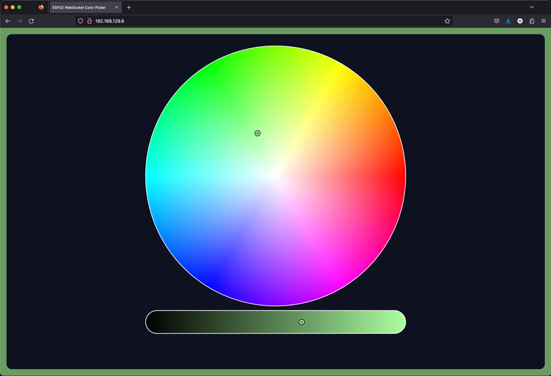551x376 pixels.
Task: Click the address bar showing 192.168.129.8
Action: point(262,21)
